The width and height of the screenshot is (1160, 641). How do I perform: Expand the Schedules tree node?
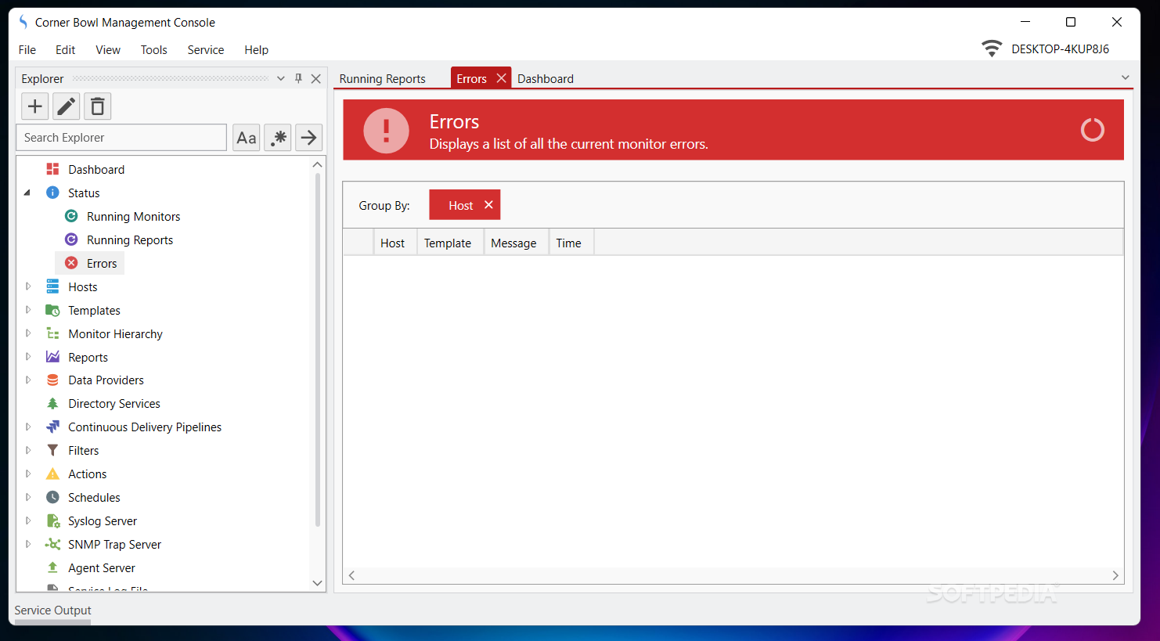coord(28,497)
